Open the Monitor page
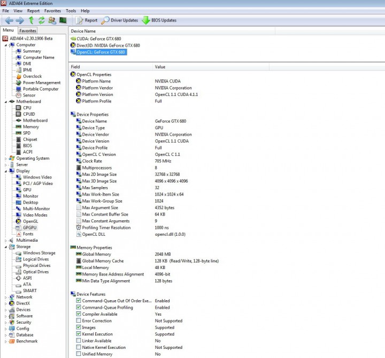The height and width of the screenshot is (358, 385). [x=30, y=196]
